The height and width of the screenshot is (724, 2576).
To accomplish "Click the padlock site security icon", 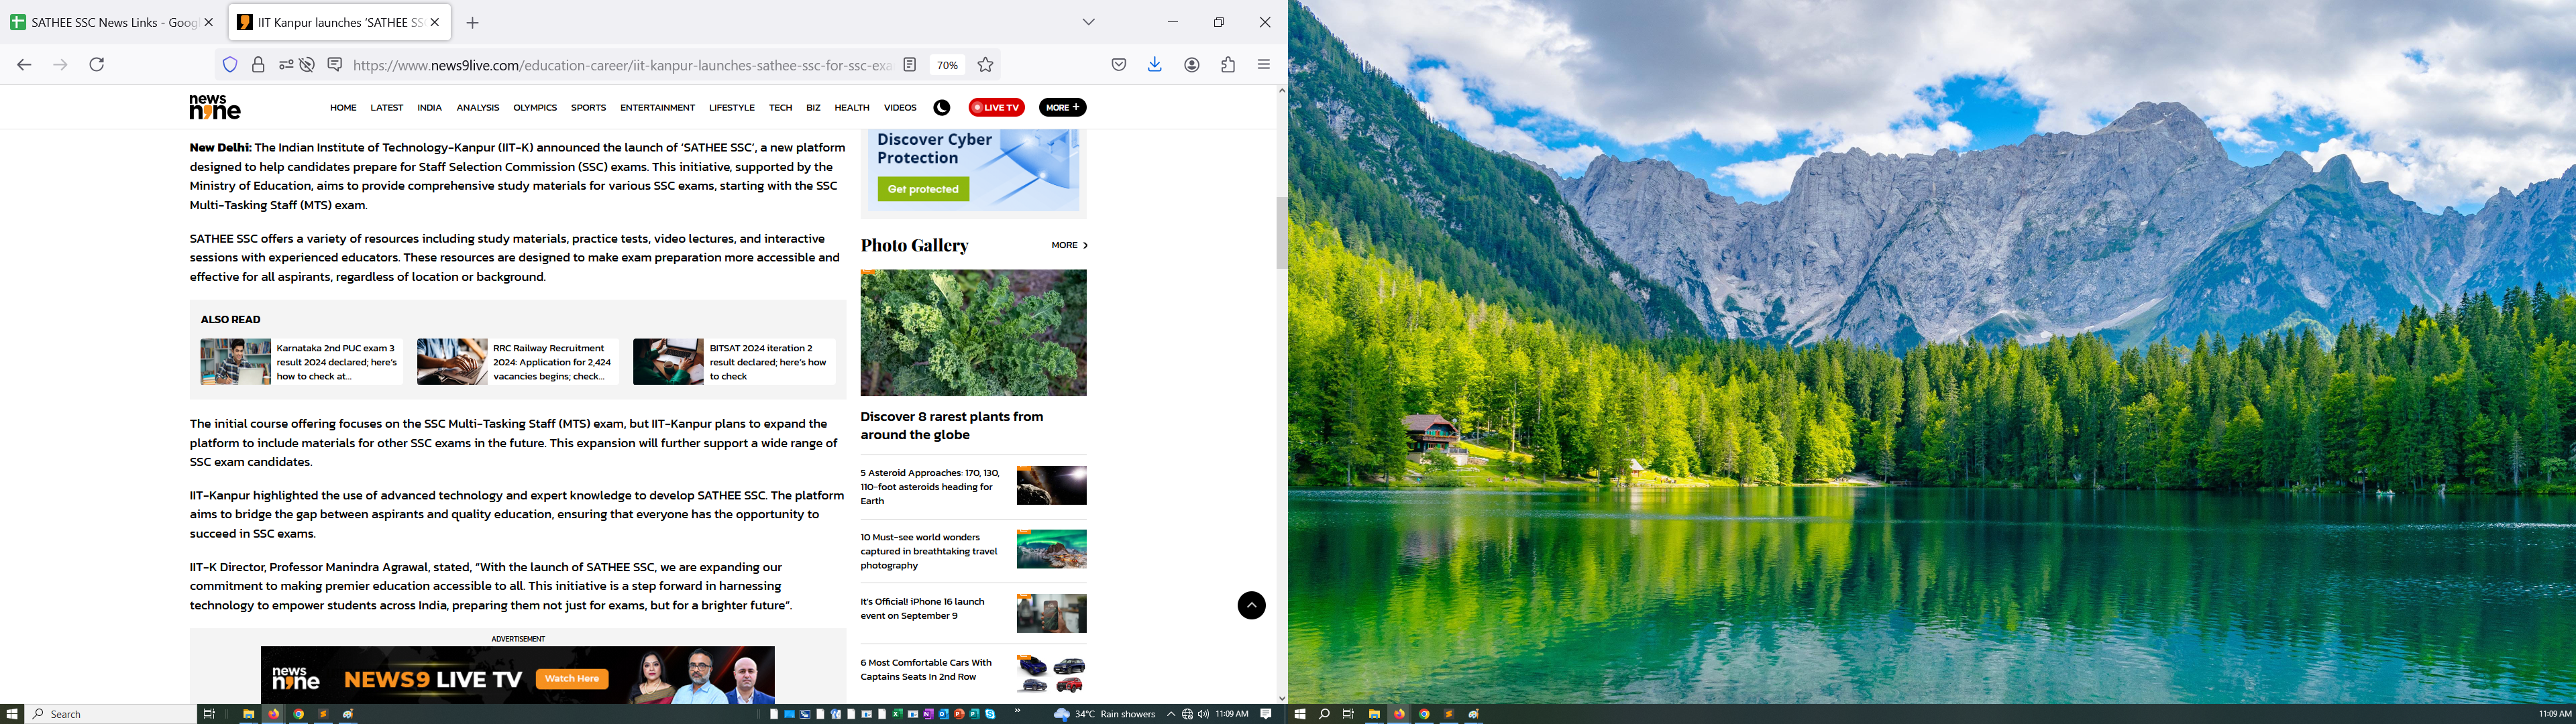I will coord(258,65).
